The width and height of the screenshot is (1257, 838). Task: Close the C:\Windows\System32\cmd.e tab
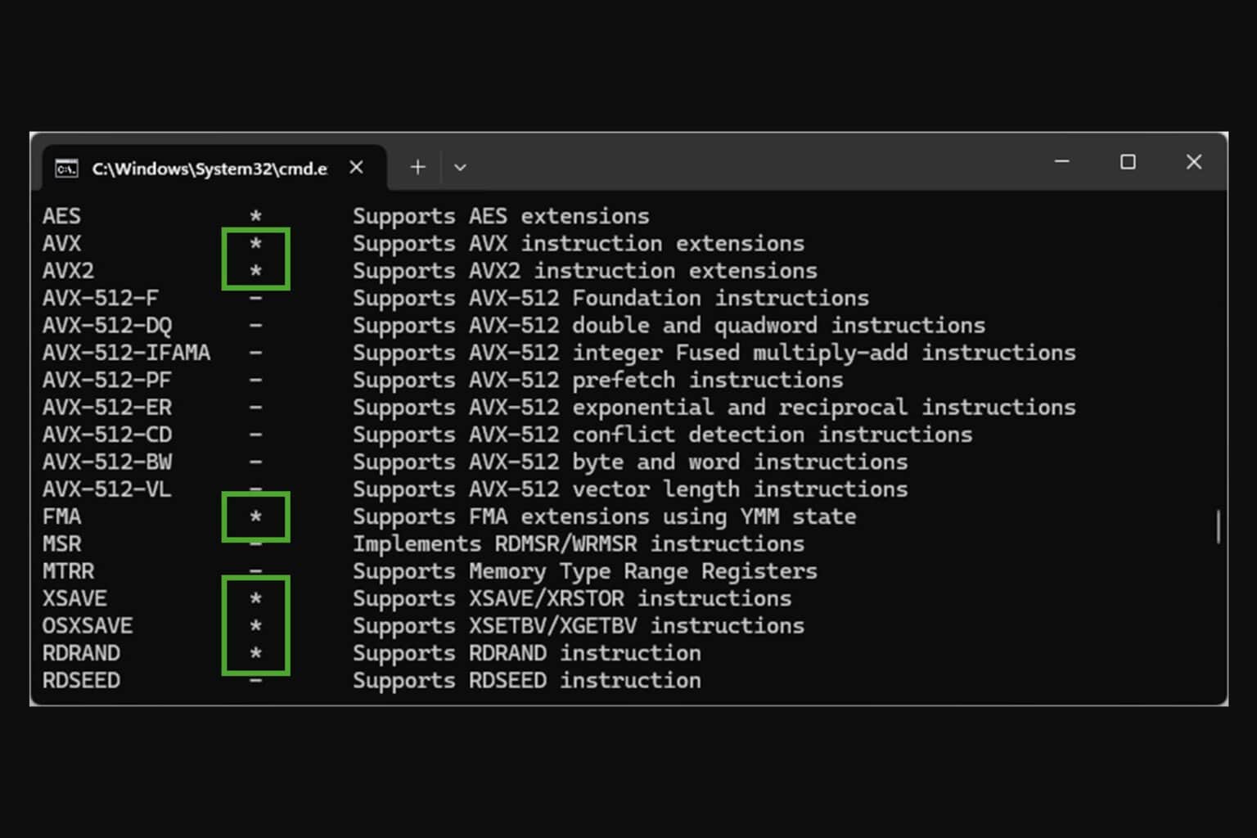[x=356, y=168]
